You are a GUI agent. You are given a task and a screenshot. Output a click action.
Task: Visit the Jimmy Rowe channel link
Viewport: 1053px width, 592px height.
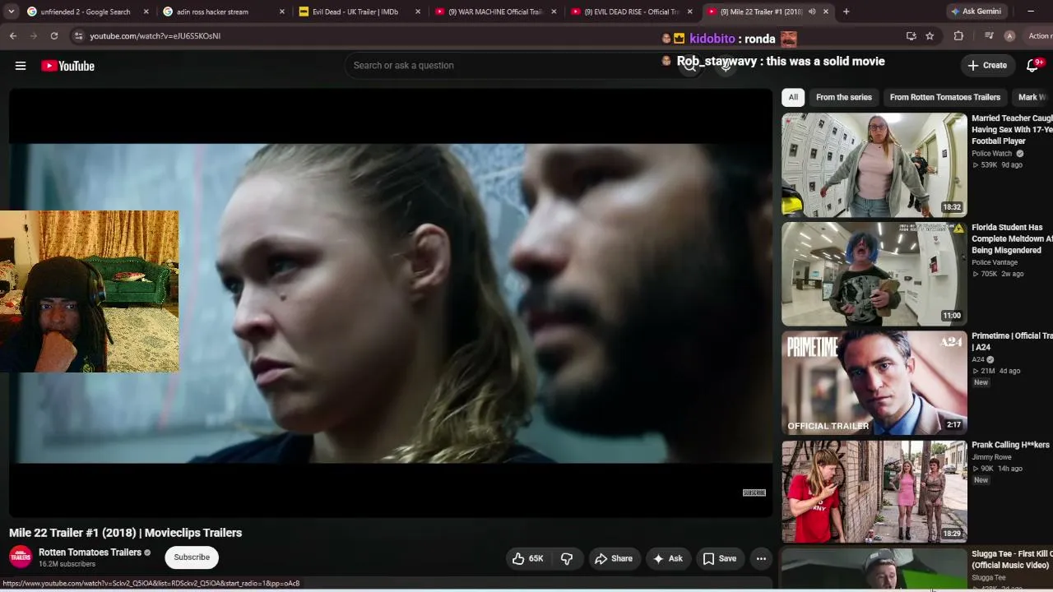(990, 457)
